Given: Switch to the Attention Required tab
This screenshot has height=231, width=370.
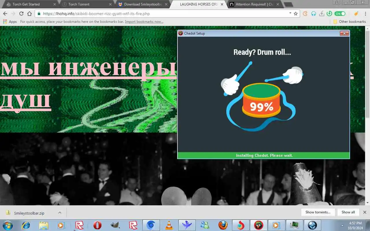Looking at the screenshot, I should click(254, 4).
